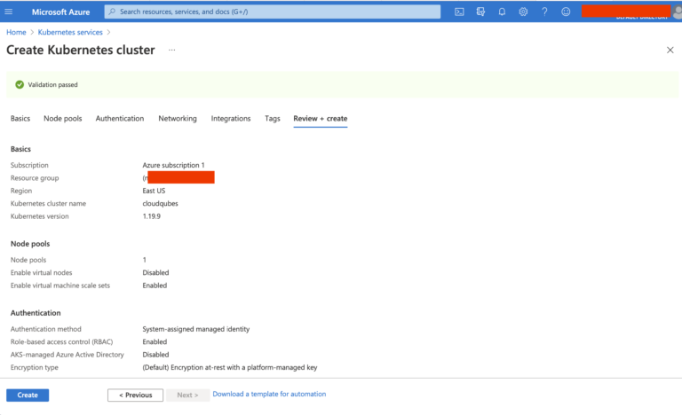Open Cloud Shell from the top bar
This screenshot has height=415, width=682.
pyautogui.click(x=459, y=12)
